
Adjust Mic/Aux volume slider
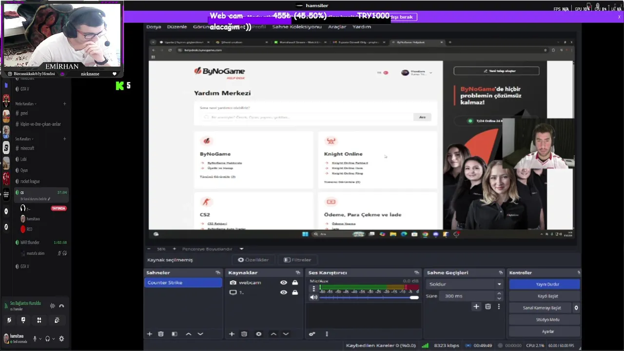(369, 297)
